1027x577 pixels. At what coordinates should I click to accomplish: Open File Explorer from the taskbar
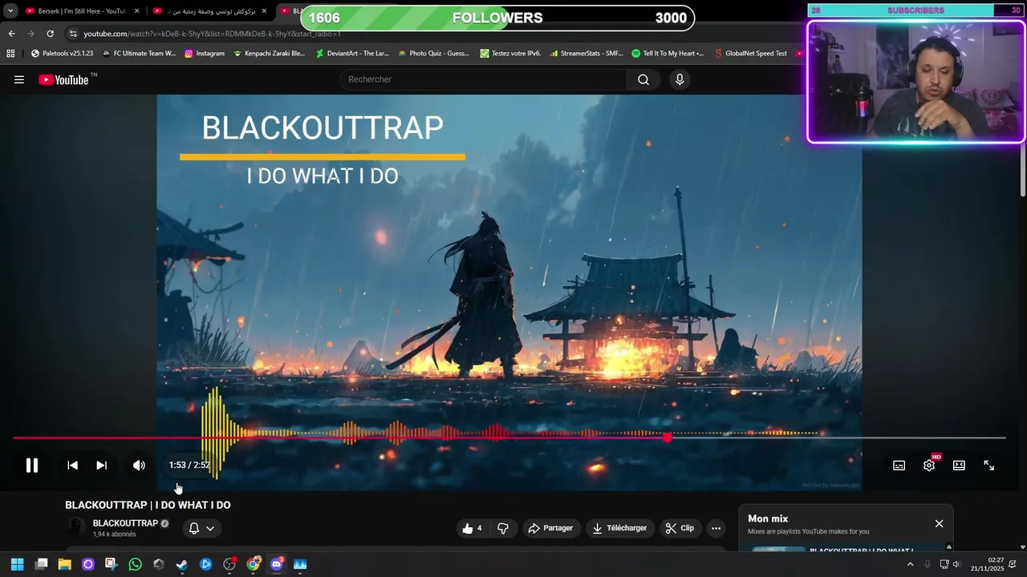tap(64, 564)
